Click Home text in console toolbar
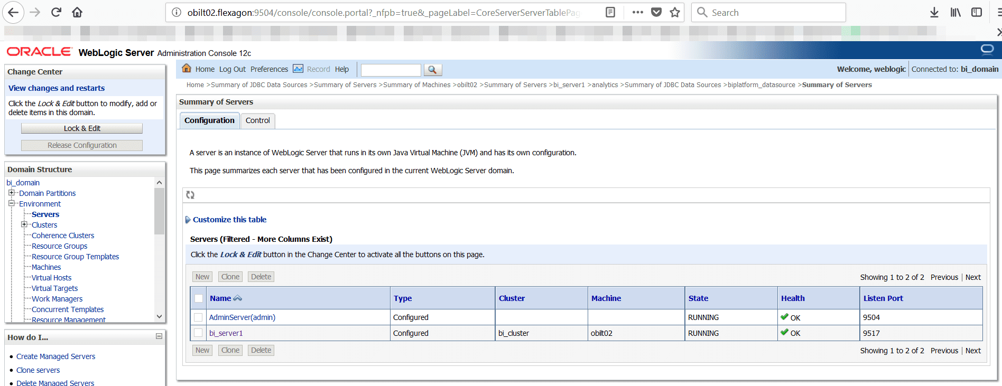Viewport: 1002px width, 386px height. click(x=205, y=69)
